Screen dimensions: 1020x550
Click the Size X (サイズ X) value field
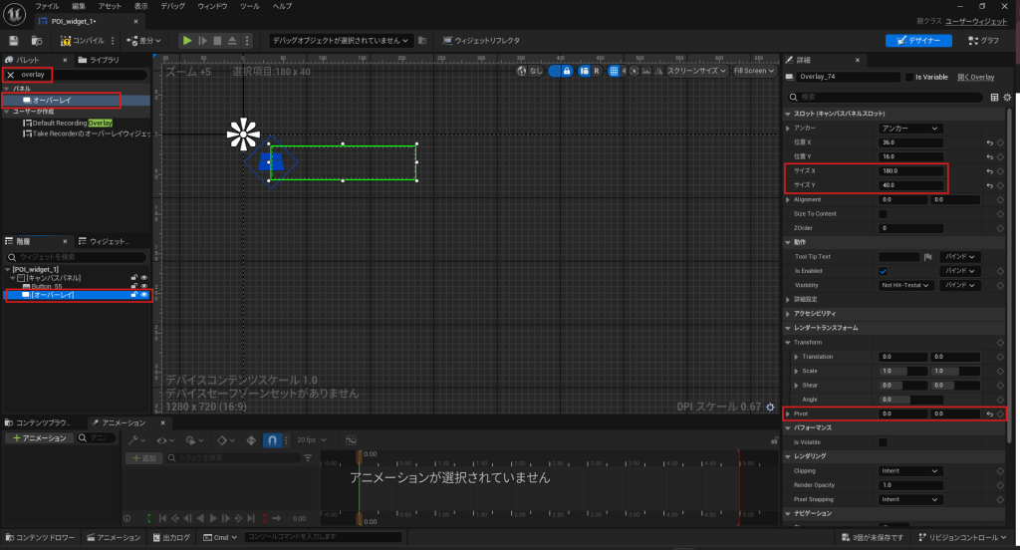[911, 171]
